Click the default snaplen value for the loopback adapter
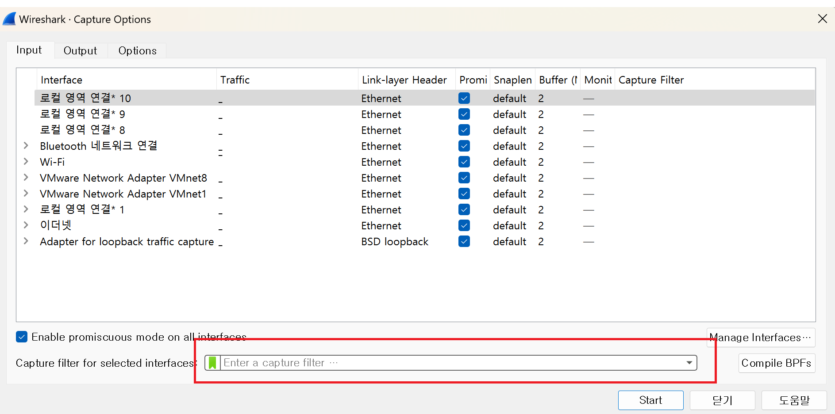The image size is (835, 414). [510, 242]
